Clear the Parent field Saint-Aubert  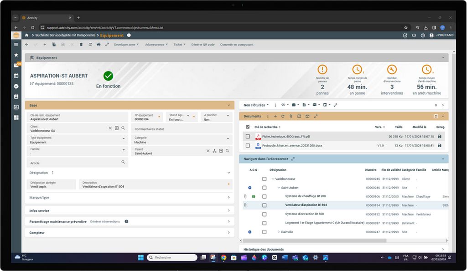(x=208, y=151)
